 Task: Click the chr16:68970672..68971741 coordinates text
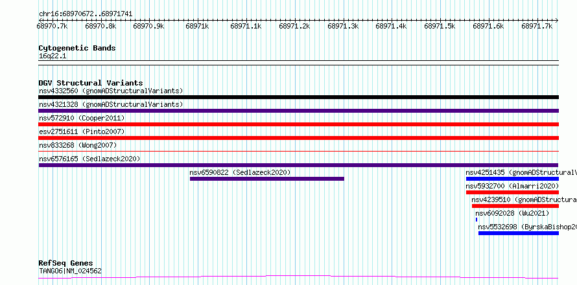point(86,14)
